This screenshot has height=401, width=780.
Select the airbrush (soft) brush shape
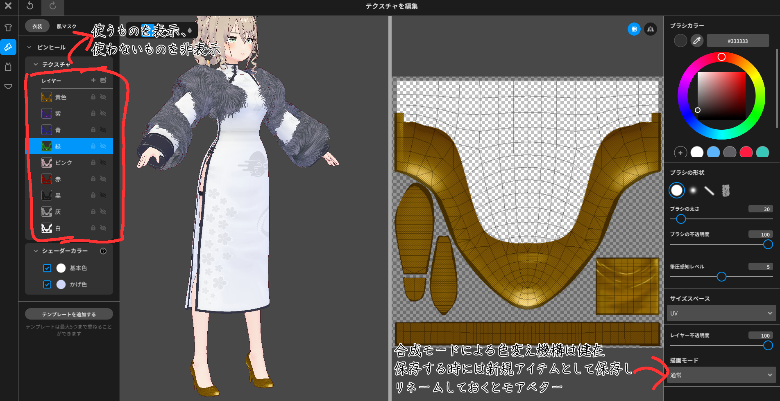(692, 190)
